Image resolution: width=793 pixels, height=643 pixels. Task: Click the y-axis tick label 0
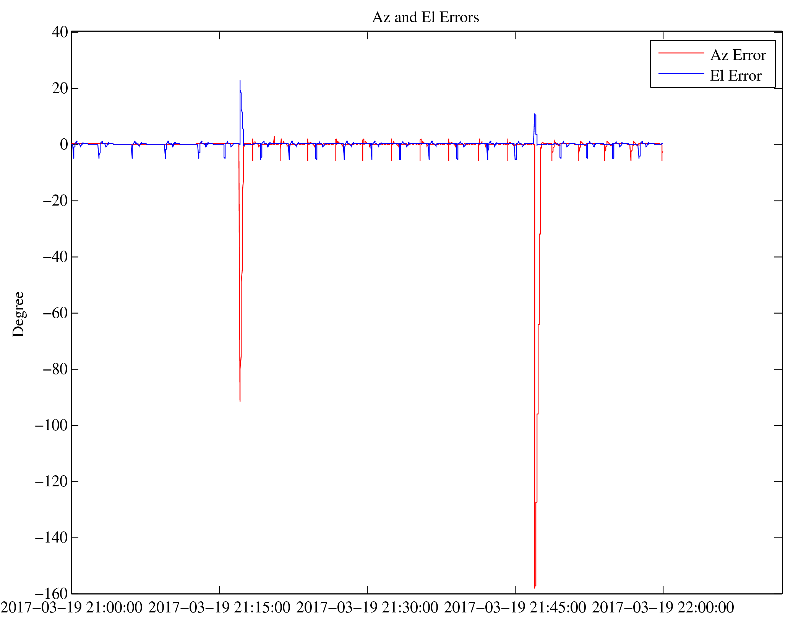coord(64,144)
